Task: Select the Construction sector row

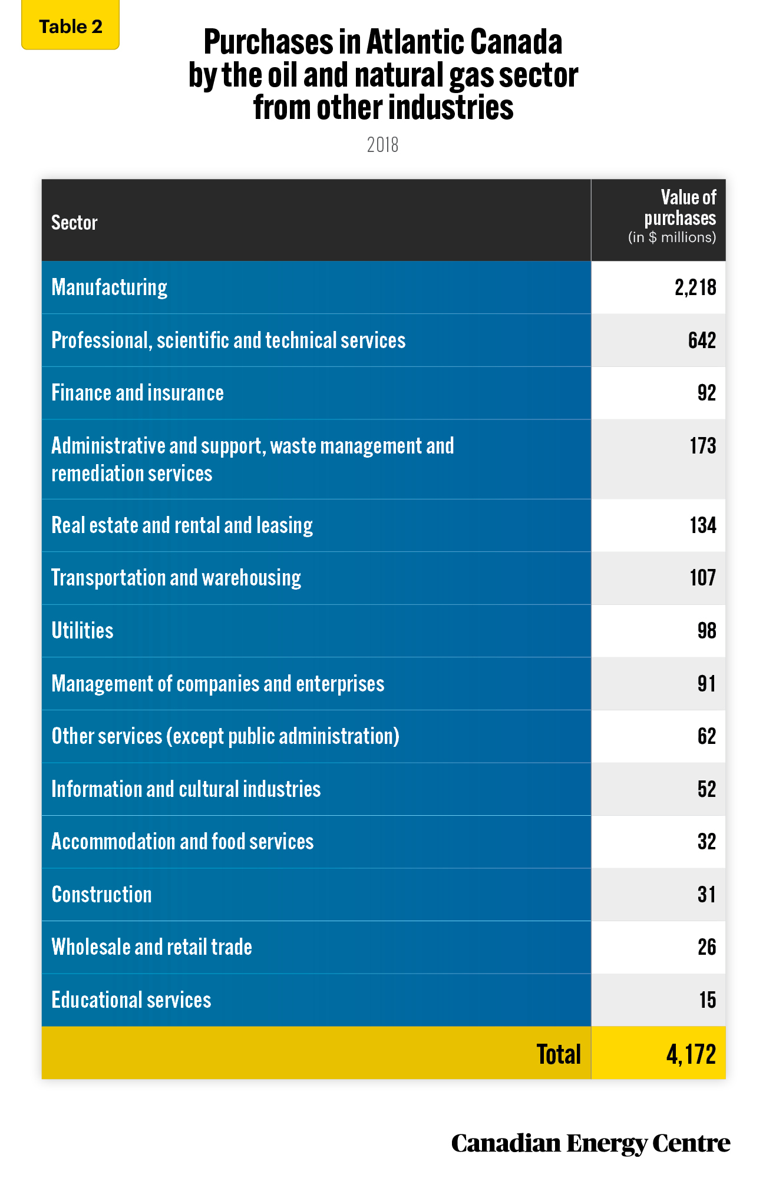Action: pyautogui.click(x=384, y=895)
